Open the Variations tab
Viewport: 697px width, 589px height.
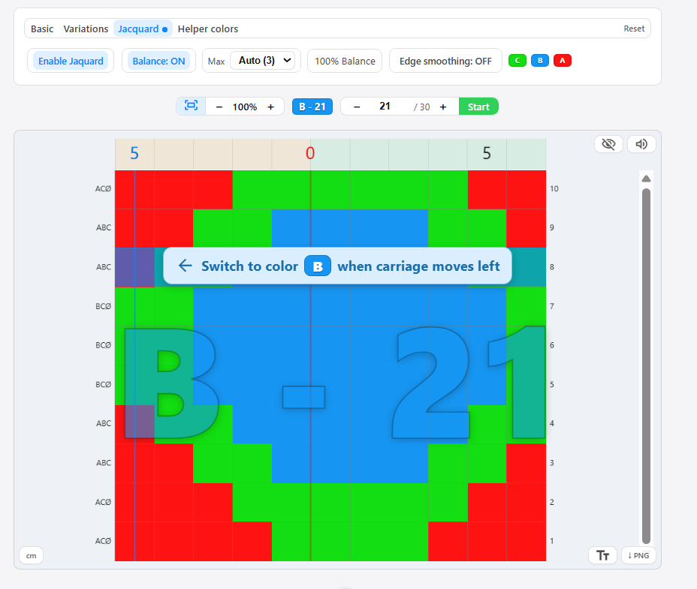tap(86, 29)
